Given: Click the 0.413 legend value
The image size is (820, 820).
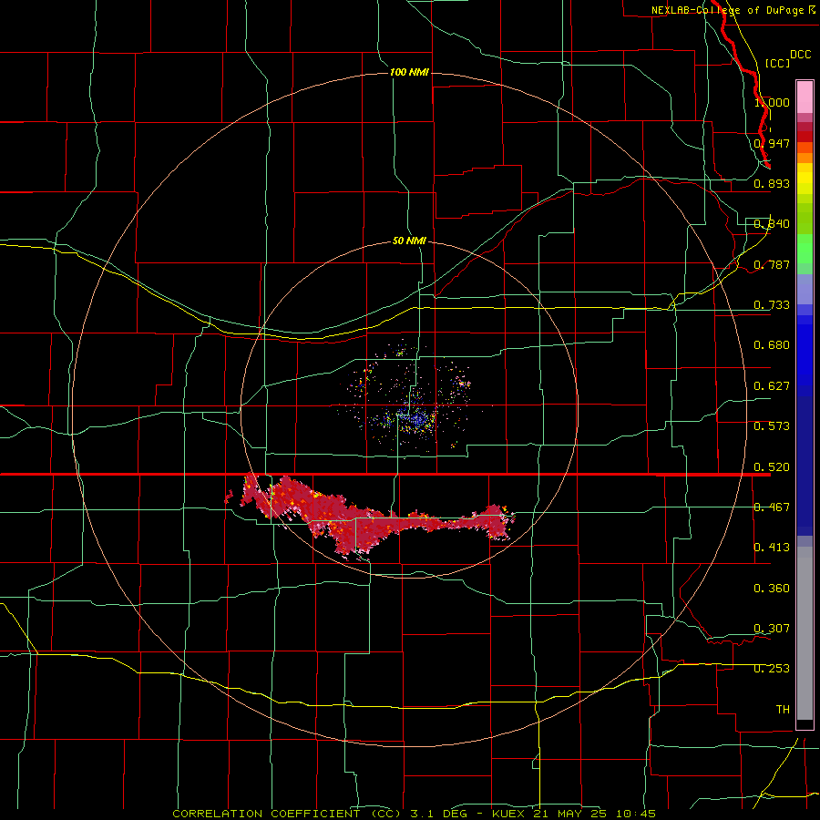Looking at the screenshot, I should [x=772, y=548].
